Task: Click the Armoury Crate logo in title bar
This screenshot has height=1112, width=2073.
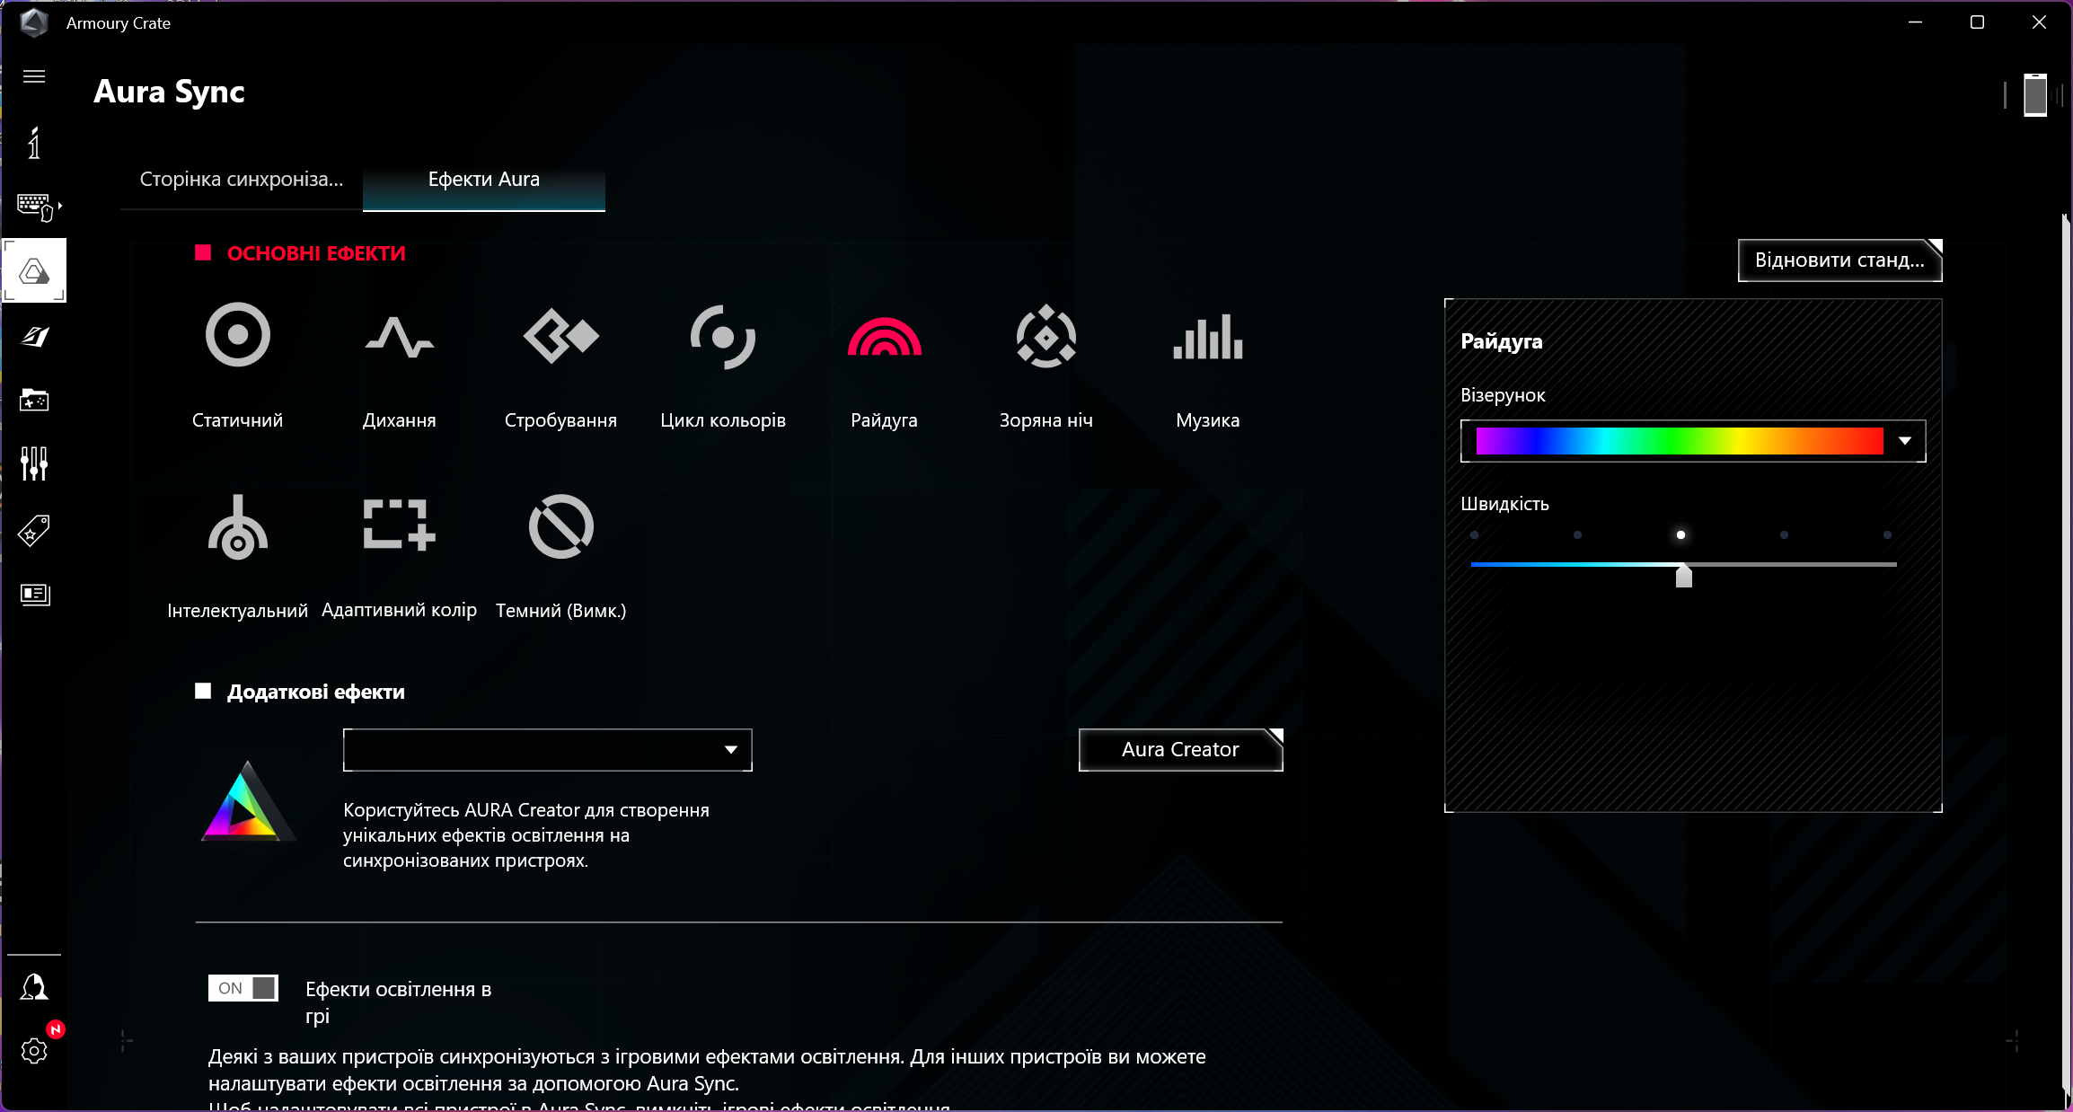Action: click(x=34, y=22)
